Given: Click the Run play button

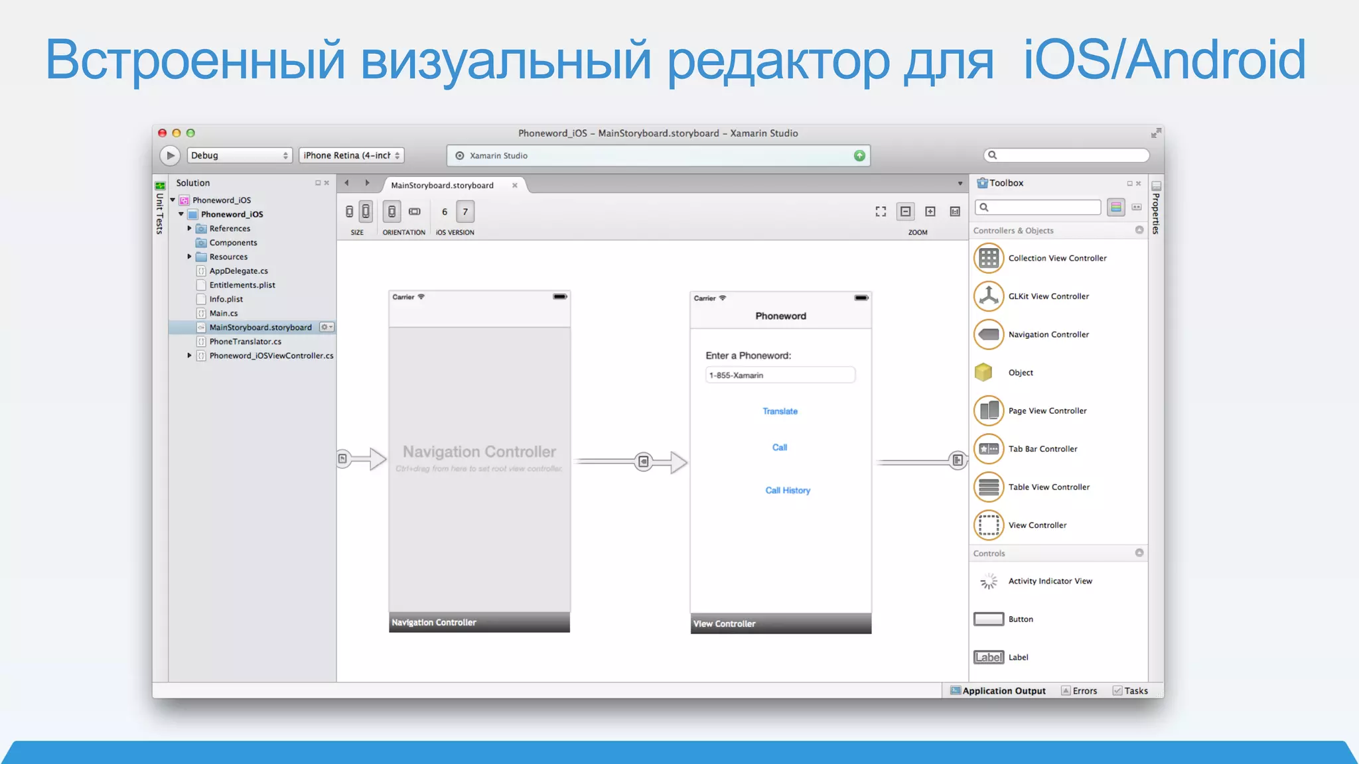Looking at the screenshot, I should click(170, 155).
